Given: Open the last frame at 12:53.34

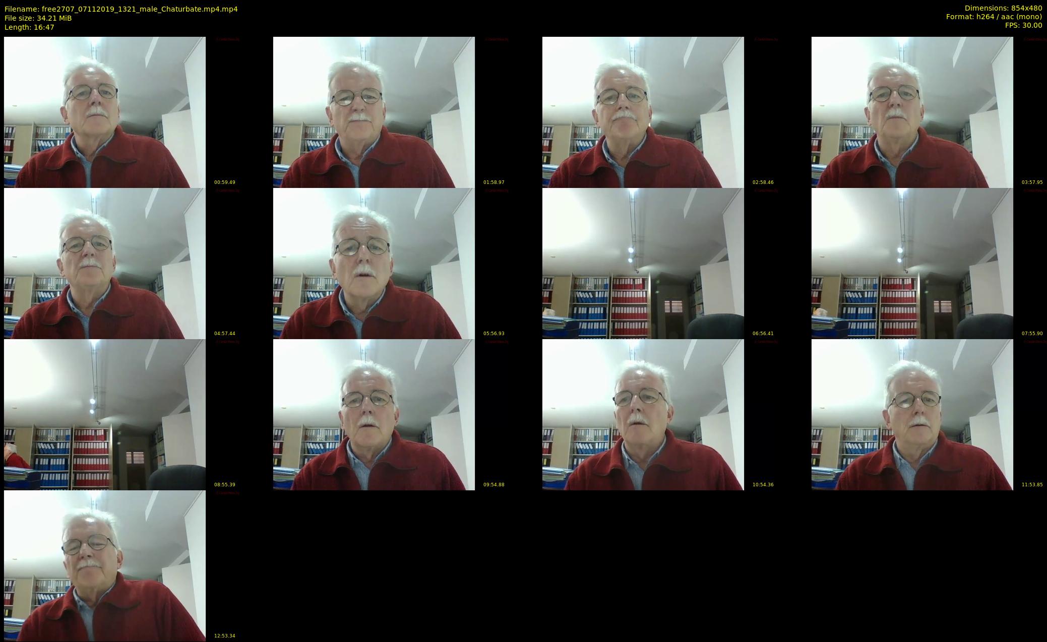Looking at the screenshot, I should click(x=105, y=565).
